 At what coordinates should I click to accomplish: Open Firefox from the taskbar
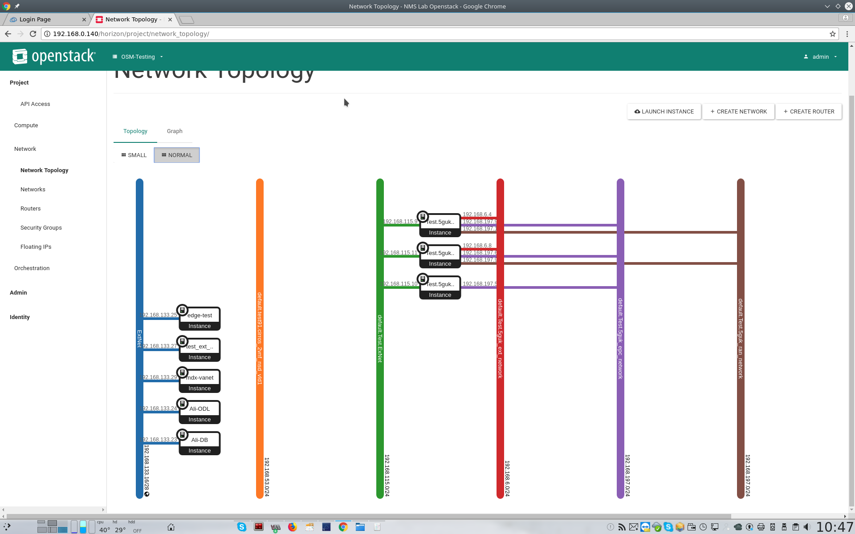point(292,527)
